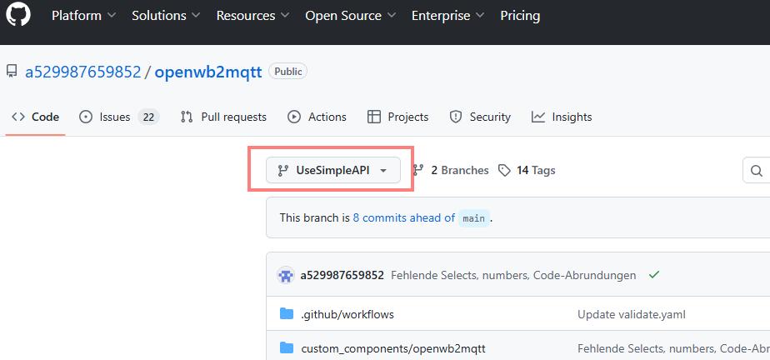Expand the Platform menu

pyautogui.click(x=84, y=16)
